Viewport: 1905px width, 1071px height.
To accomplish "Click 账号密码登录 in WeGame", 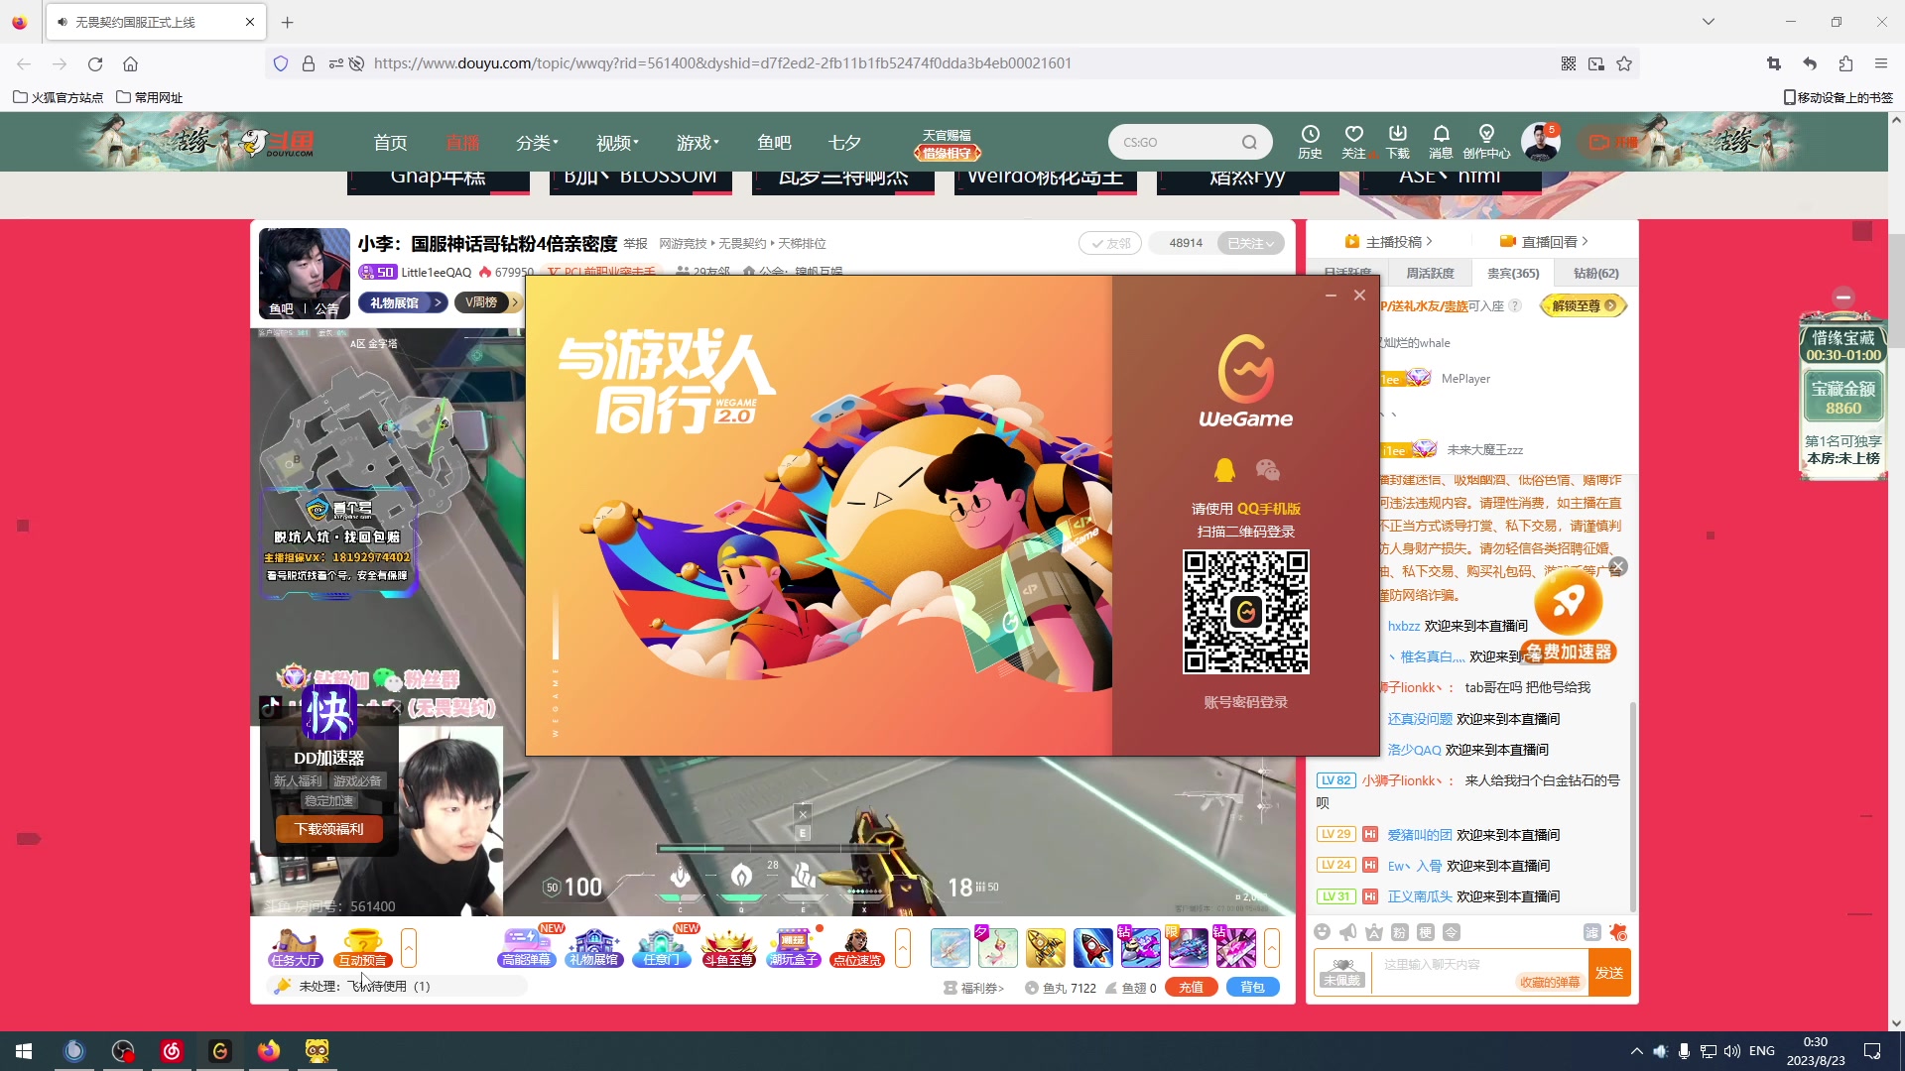I will (x=1245, y=702).
